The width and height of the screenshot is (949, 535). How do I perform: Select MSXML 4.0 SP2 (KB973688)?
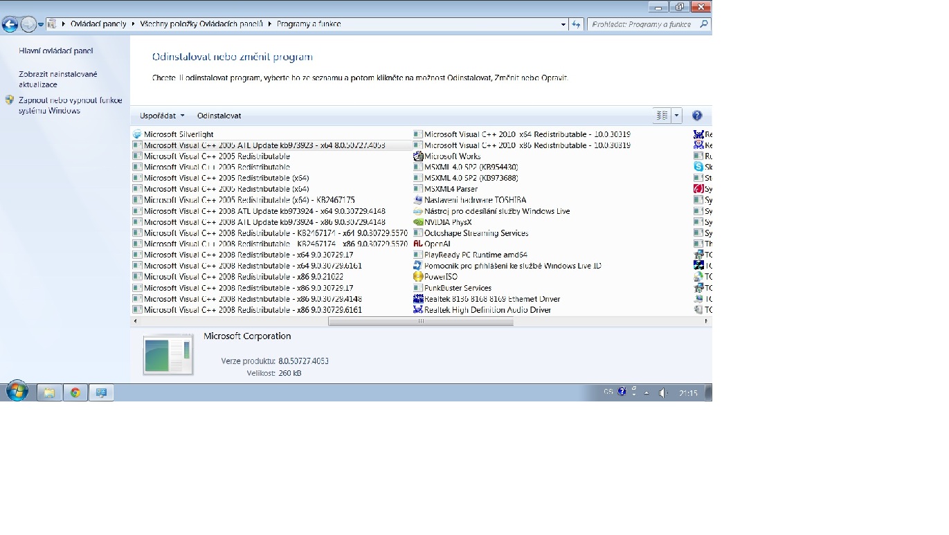click(465, 178)
